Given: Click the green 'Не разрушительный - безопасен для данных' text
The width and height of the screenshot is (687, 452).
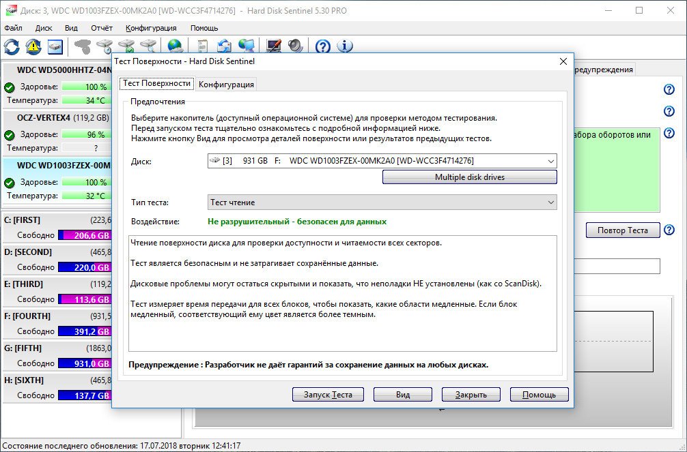Looking at the screenshot, I should pyautogui.click(x=297, y=222).
